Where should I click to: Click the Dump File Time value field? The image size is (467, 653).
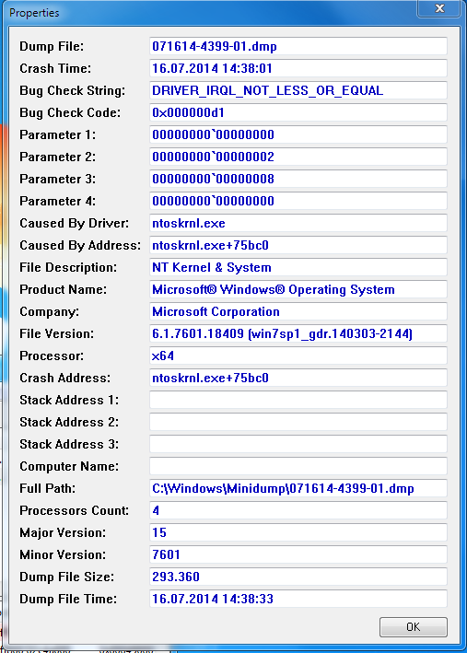[298, 599]
